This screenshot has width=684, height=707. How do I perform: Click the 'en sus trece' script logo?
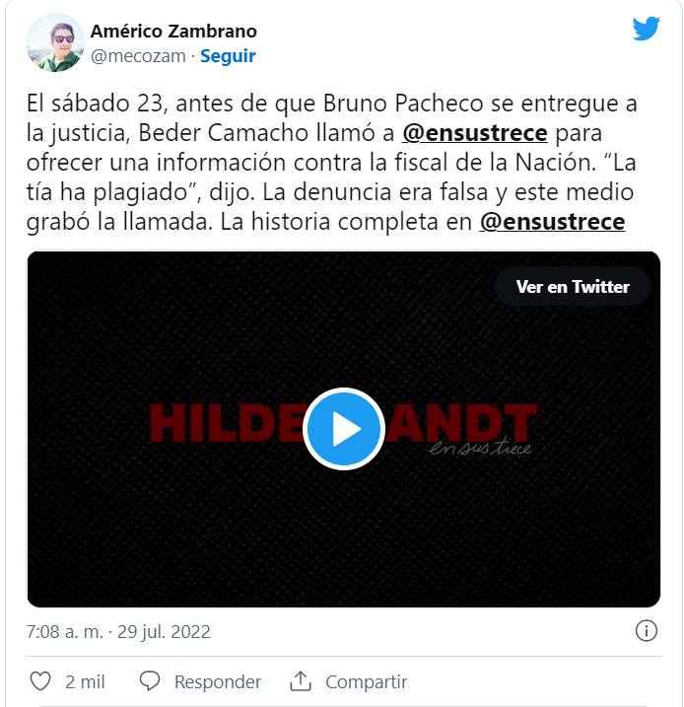pos(480,448)
